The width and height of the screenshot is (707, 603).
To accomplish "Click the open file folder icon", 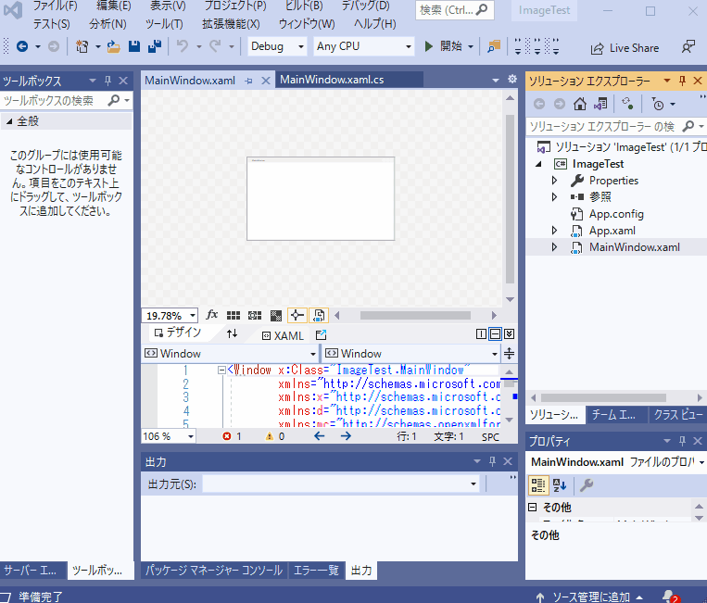I will point(113,46).
